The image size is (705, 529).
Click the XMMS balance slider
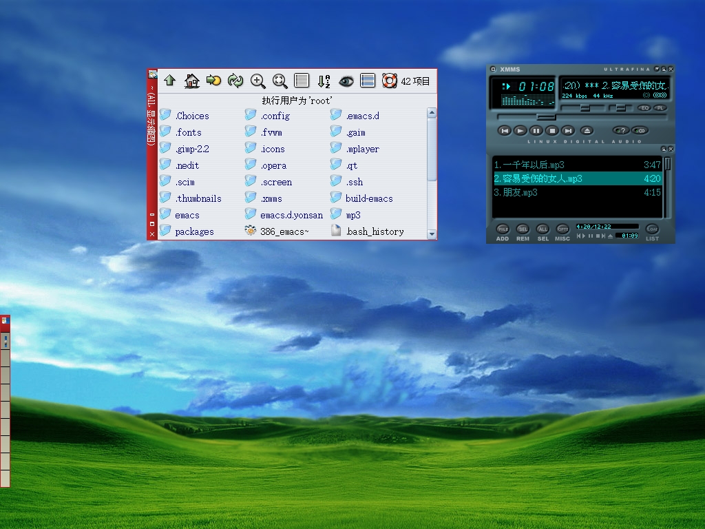pyautogui.click(x=620, y=108)
